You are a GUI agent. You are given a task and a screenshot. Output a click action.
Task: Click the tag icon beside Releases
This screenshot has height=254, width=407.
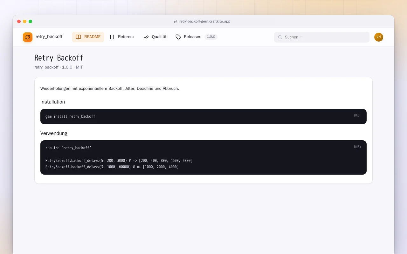[x=178, y=37]
